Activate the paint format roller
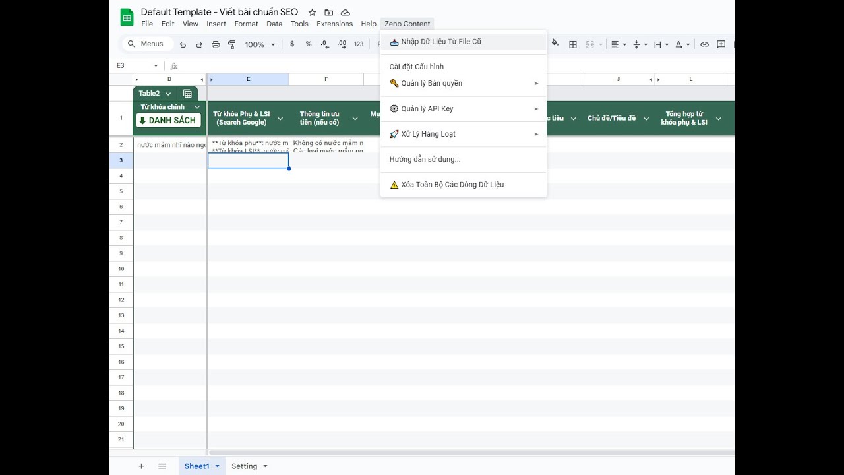This screenshot has height=475, width=844. pos(232,44)
